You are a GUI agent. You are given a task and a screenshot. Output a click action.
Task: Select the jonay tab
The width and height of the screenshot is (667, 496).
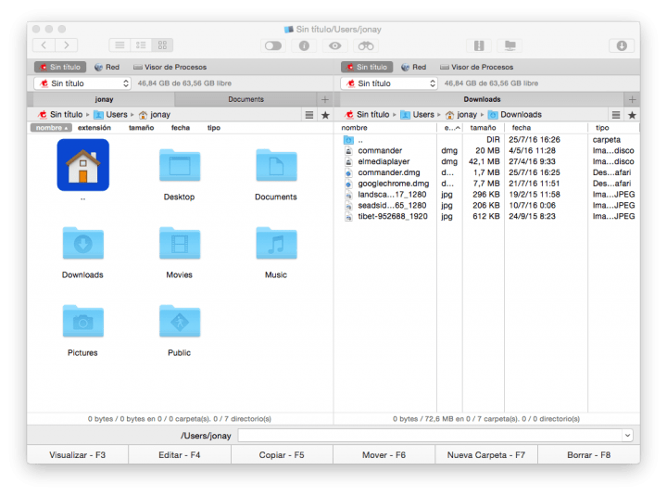pos(104,99)
